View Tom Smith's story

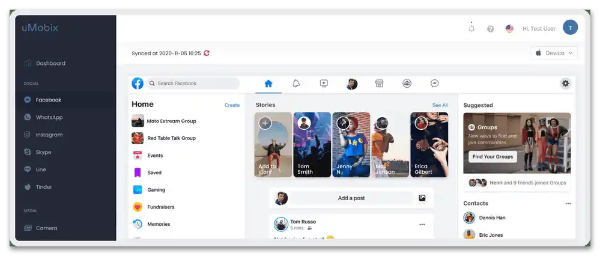tap(312, 145)
